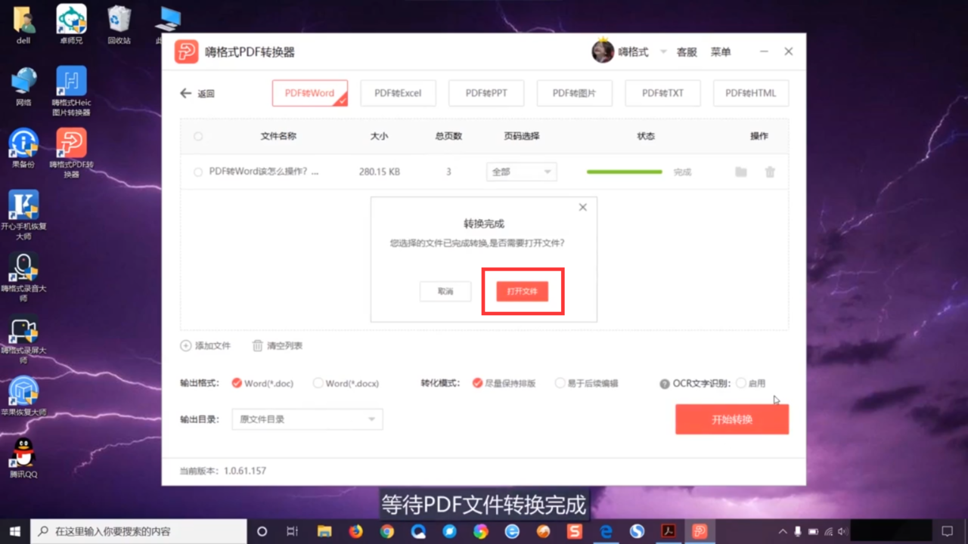Select the Word(*.doc) output format
The height and width of the screenshot is (544, 968).
(235, 383)
